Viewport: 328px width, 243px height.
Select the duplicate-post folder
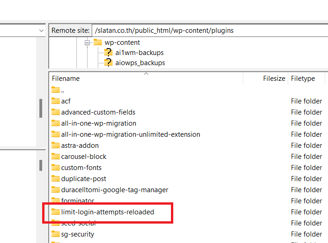[83, 179]
